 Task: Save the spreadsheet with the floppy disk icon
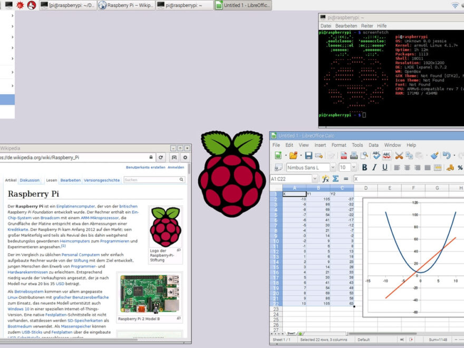[x=308, y=156]
